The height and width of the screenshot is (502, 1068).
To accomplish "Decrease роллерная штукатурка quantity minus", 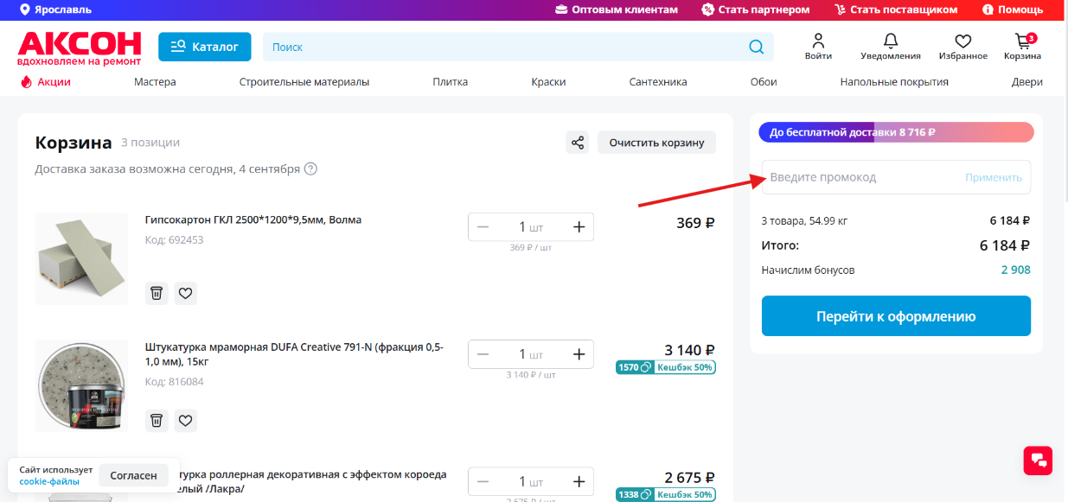I will click(483, 481).
